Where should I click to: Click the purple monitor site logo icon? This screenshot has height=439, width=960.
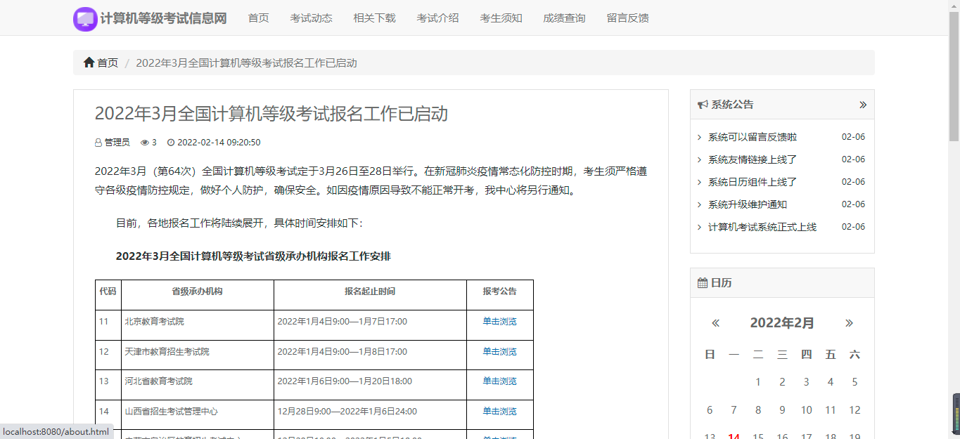85,19
